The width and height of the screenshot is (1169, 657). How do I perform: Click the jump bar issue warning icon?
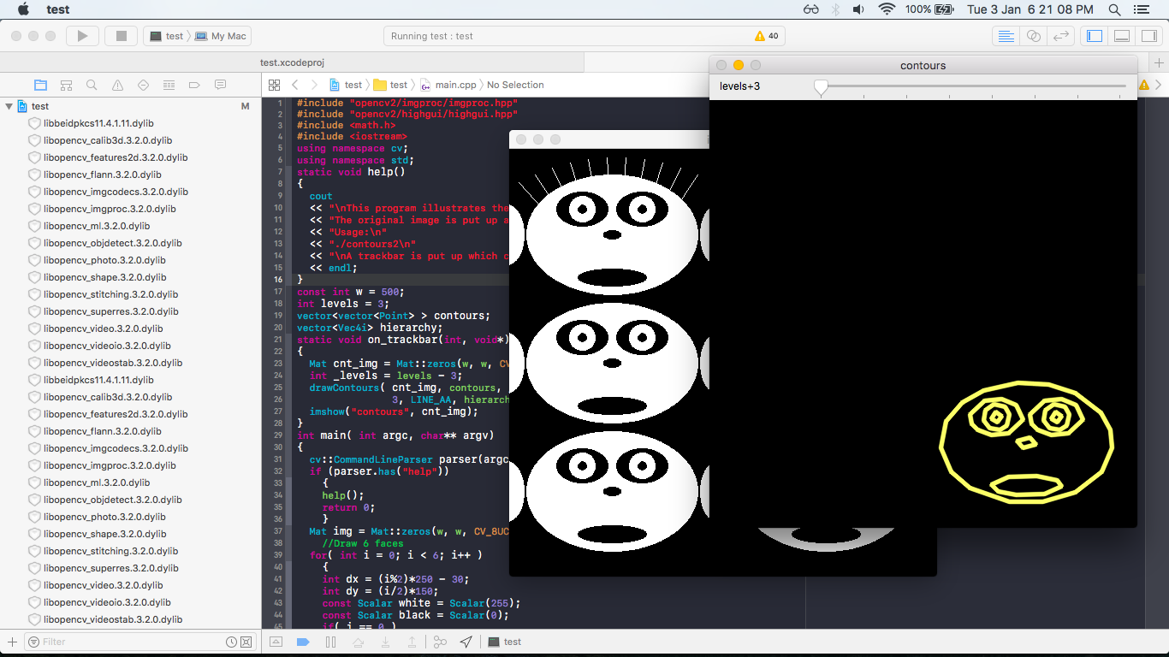tap(1144, 85)
